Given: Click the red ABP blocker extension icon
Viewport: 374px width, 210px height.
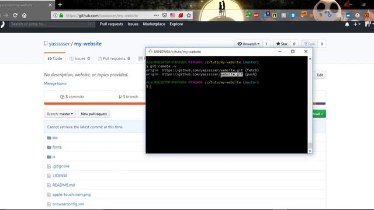Looking at the screenshot, I should click(x=256, y=15).
